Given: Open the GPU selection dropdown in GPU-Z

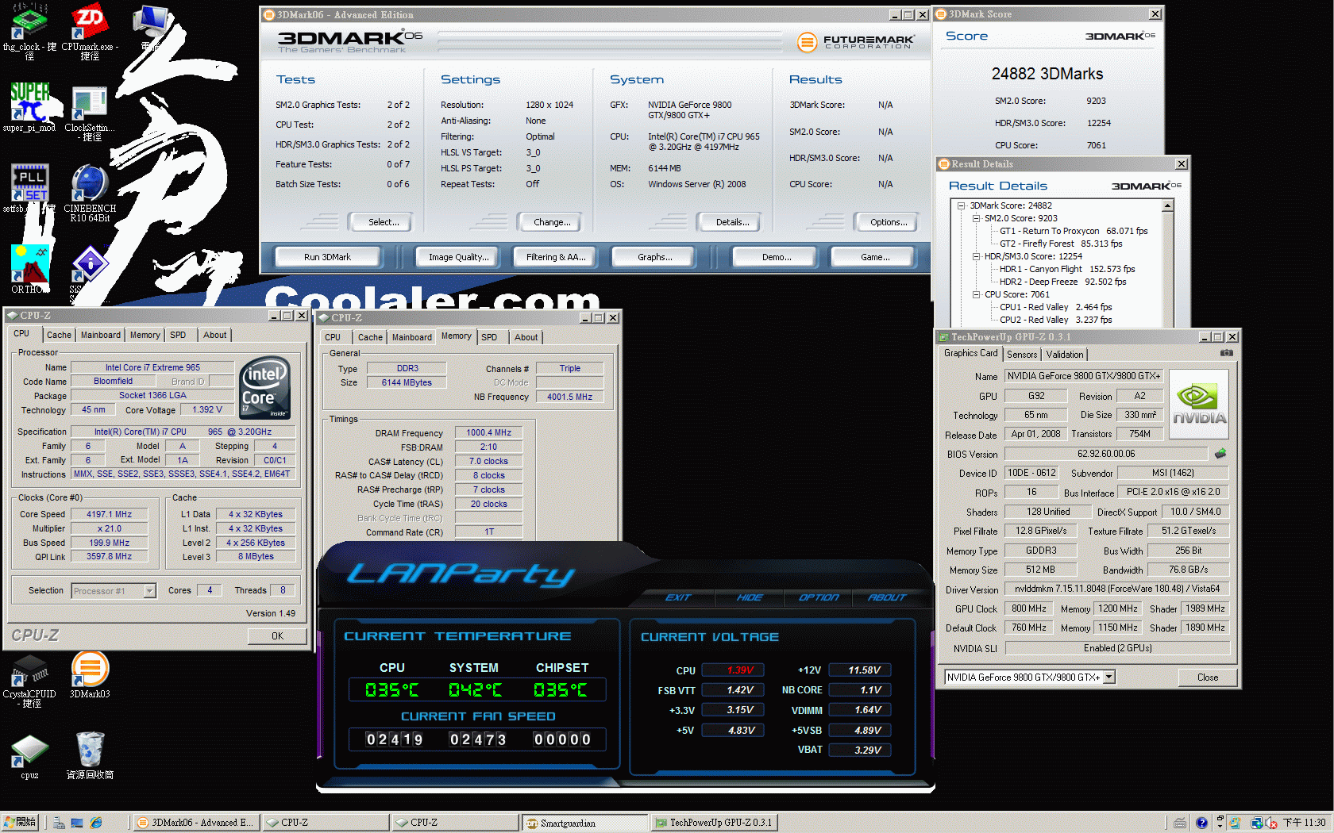Looking at the screenshot, I should pos(1109,677).
